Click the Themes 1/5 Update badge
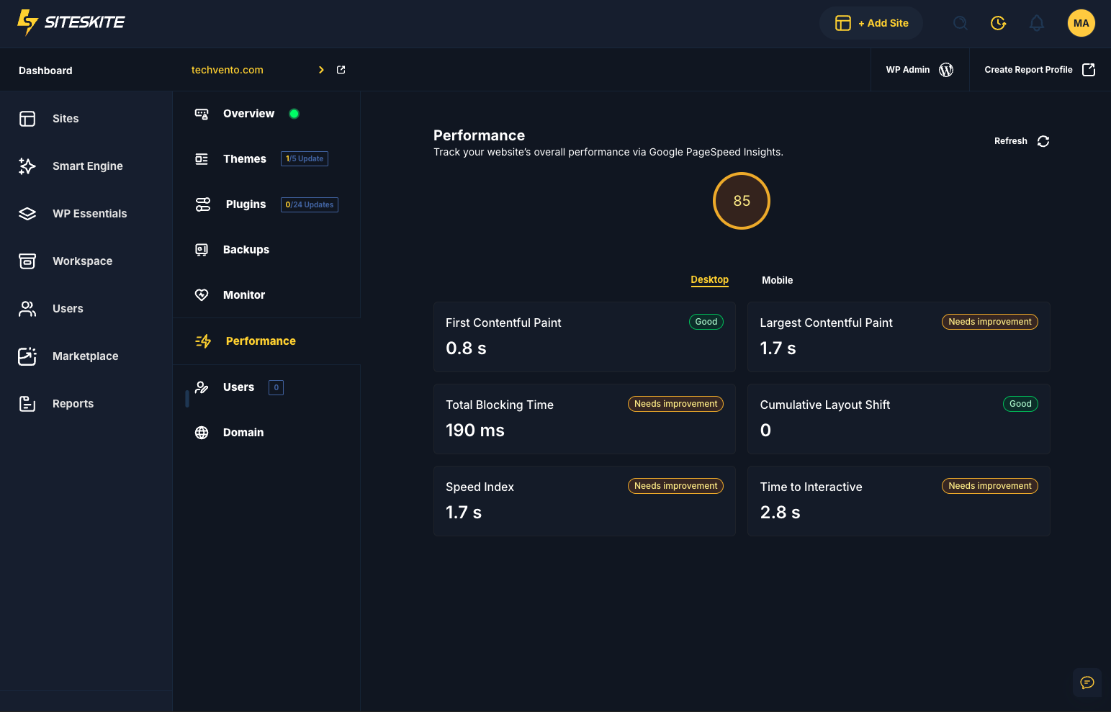Viewport: 1111px width, 712px height. pyautogui.click(x=304, y=159)
